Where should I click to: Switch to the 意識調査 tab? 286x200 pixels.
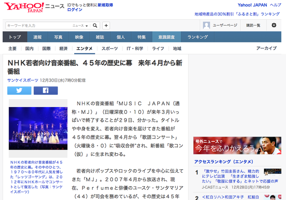coord(167,37)
